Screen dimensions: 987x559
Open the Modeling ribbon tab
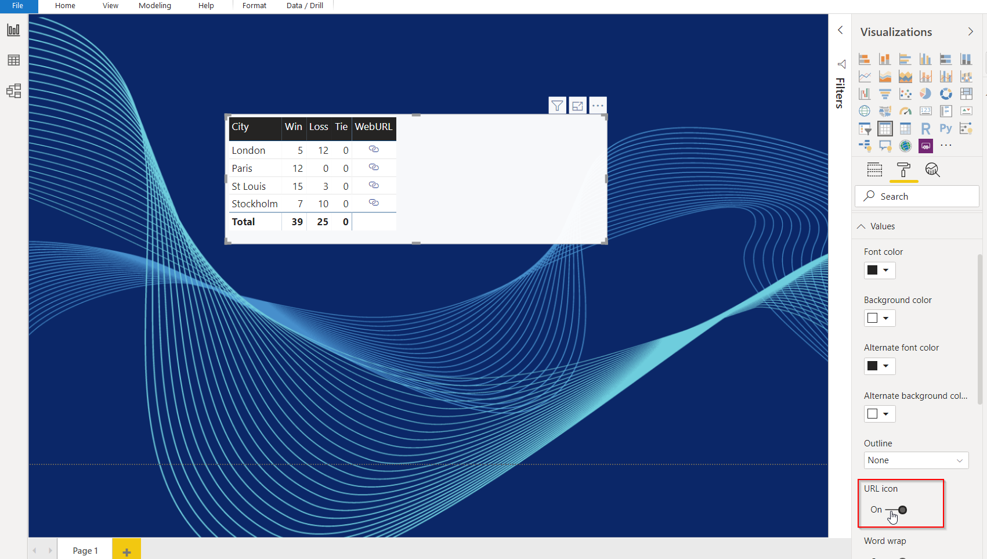coord(154,6)
